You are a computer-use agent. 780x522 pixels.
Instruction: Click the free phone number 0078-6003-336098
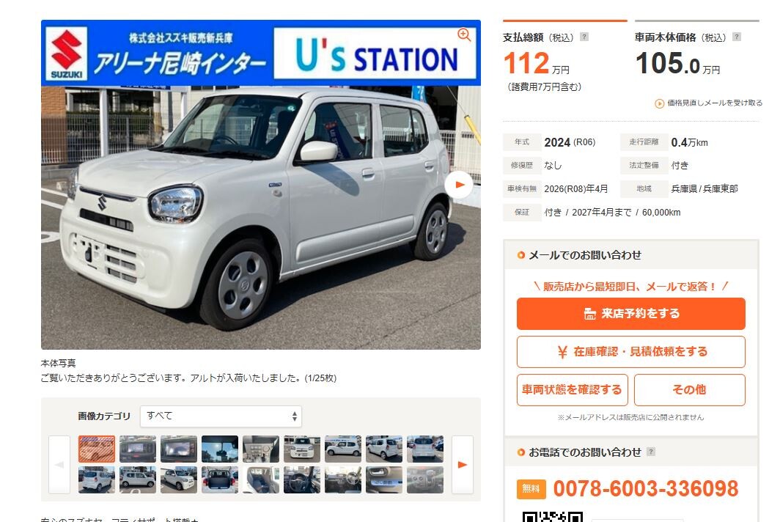pos(646,489)
